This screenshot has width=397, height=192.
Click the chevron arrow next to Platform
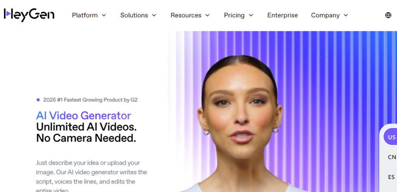[104, 15]
